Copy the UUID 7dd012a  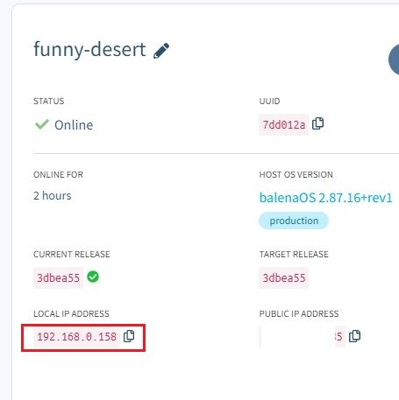[317, 123]
